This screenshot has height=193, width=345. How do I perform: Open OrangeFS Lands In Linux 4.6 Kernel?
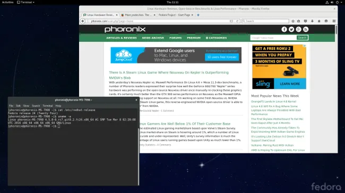(273, 102)
